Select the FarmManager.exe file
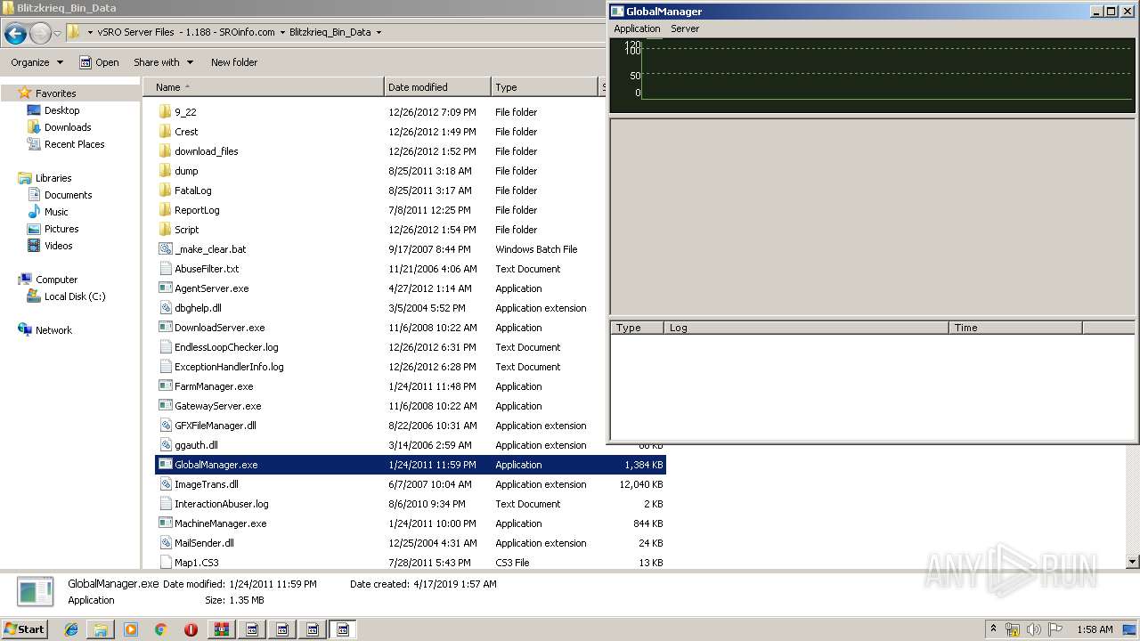Viewport: 1140px width, 641px height. point(214,386)
